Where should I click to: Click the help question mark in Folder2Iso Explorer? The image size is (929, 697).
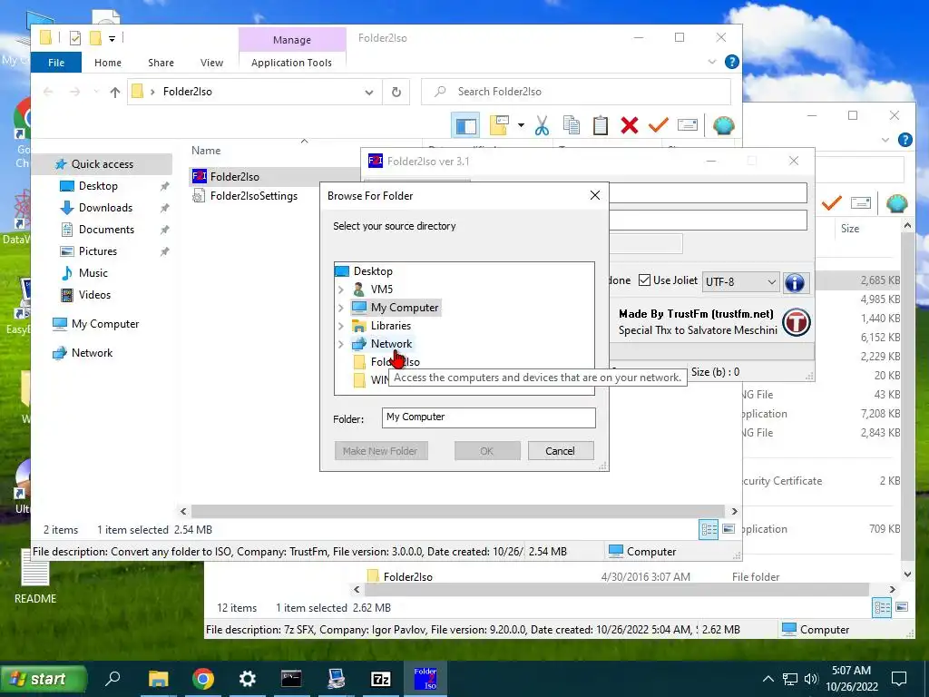tap(732, 62)
